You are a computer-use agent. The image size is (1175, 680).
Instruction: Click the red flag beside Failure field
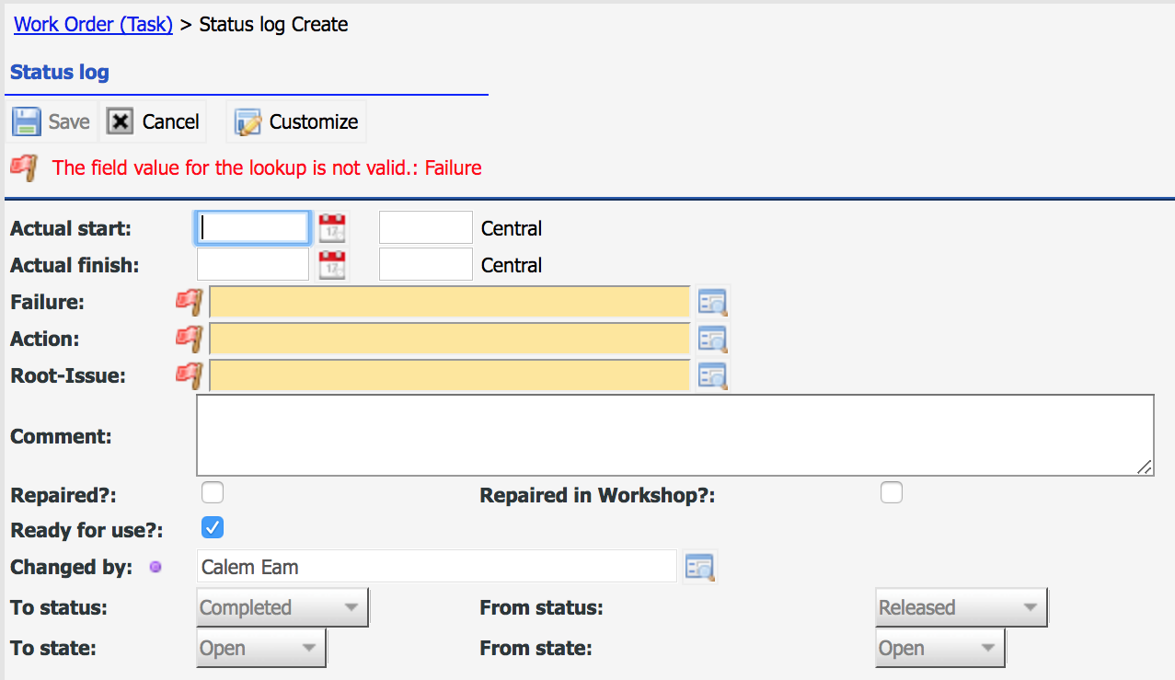point(189,302)
